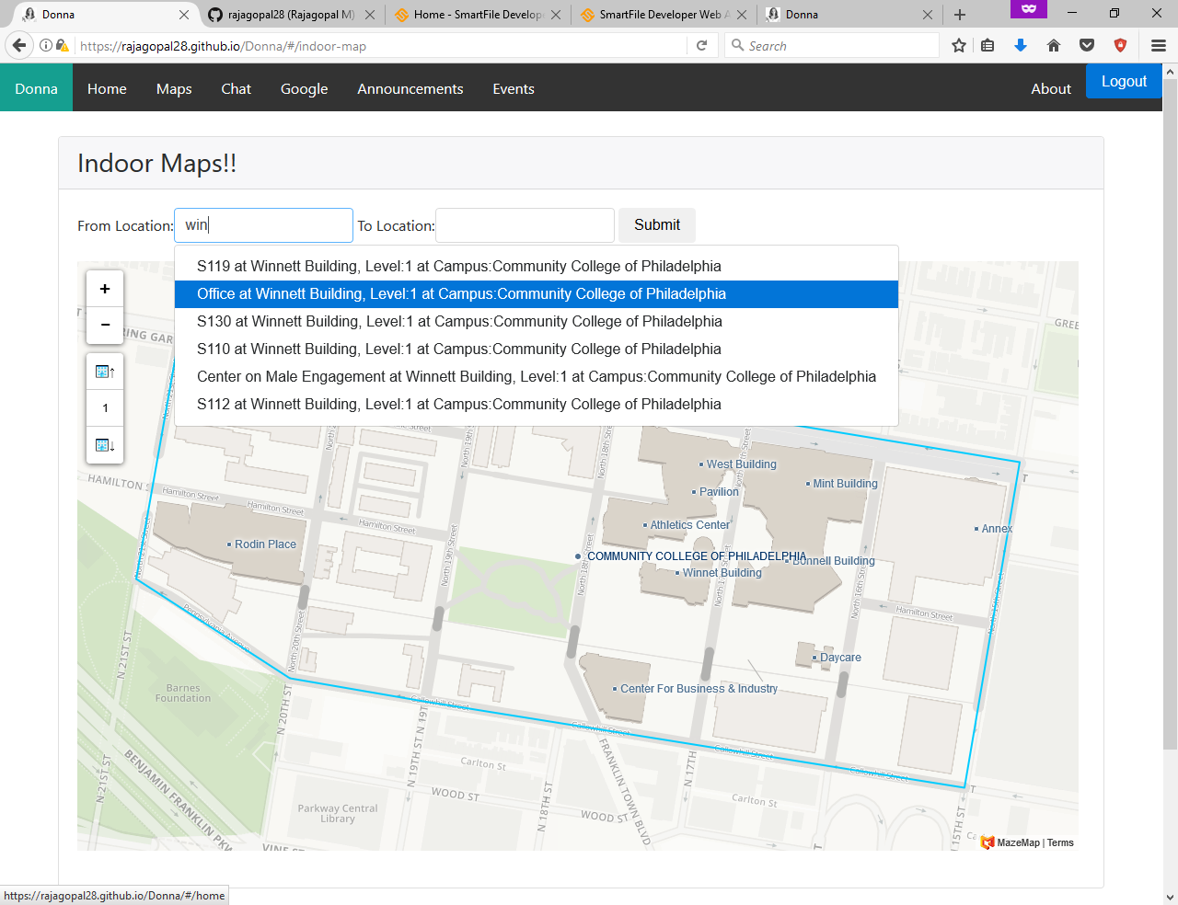Click the private browsing mask icon
The width and height of the screenshot is (1178, 905).
[x=1029, y=8]
